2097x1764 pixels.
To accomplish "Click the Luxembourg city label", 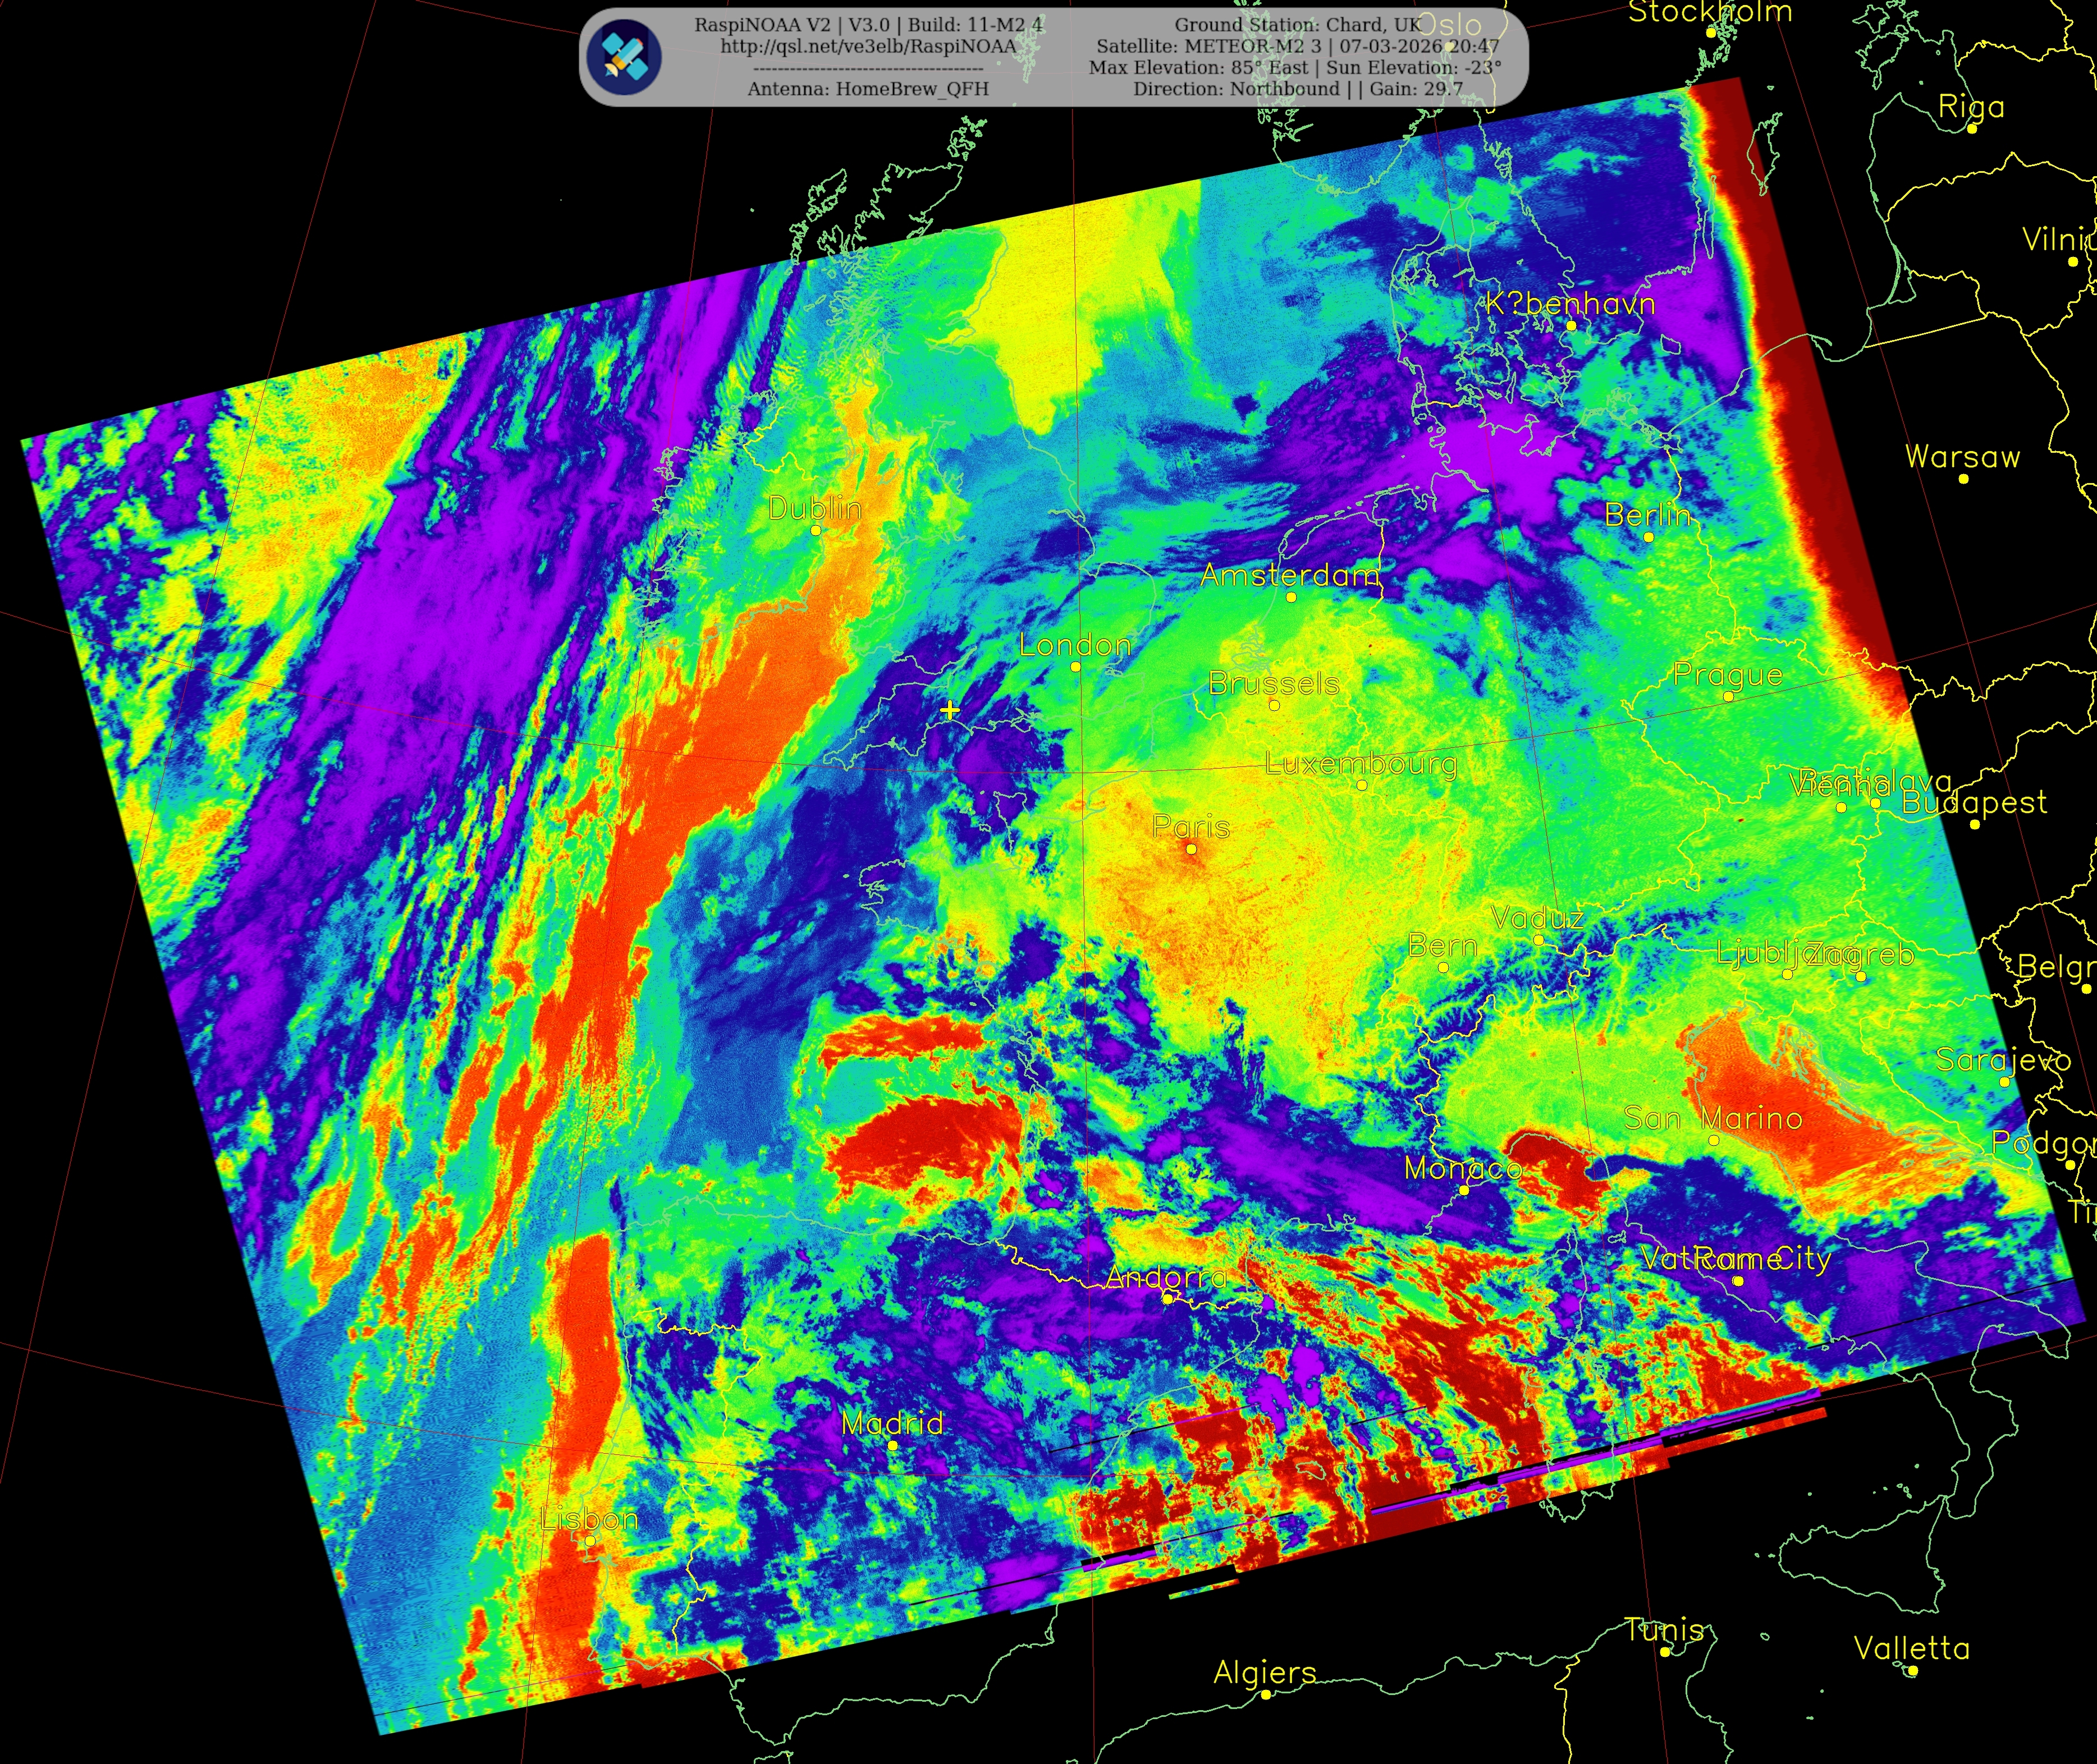I will 1361,764.
